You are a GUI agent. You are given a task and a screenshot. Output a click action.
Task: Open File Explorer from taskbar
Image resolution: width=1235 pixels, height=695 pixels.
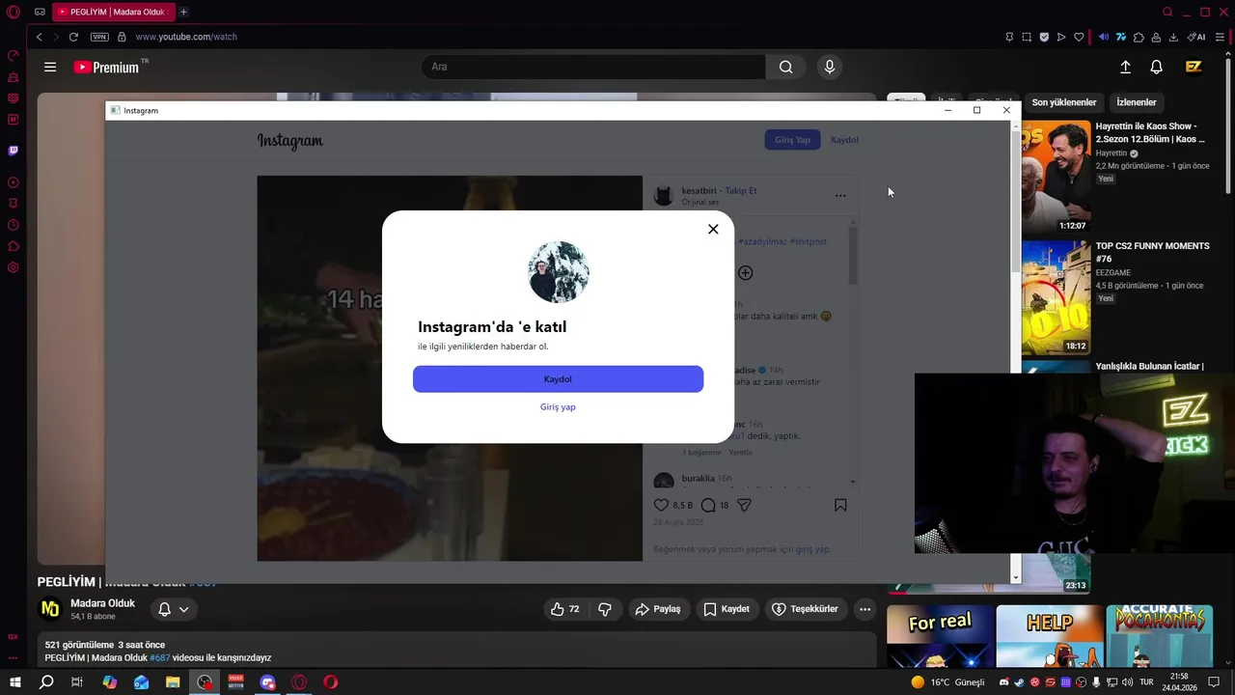point(173,682)
